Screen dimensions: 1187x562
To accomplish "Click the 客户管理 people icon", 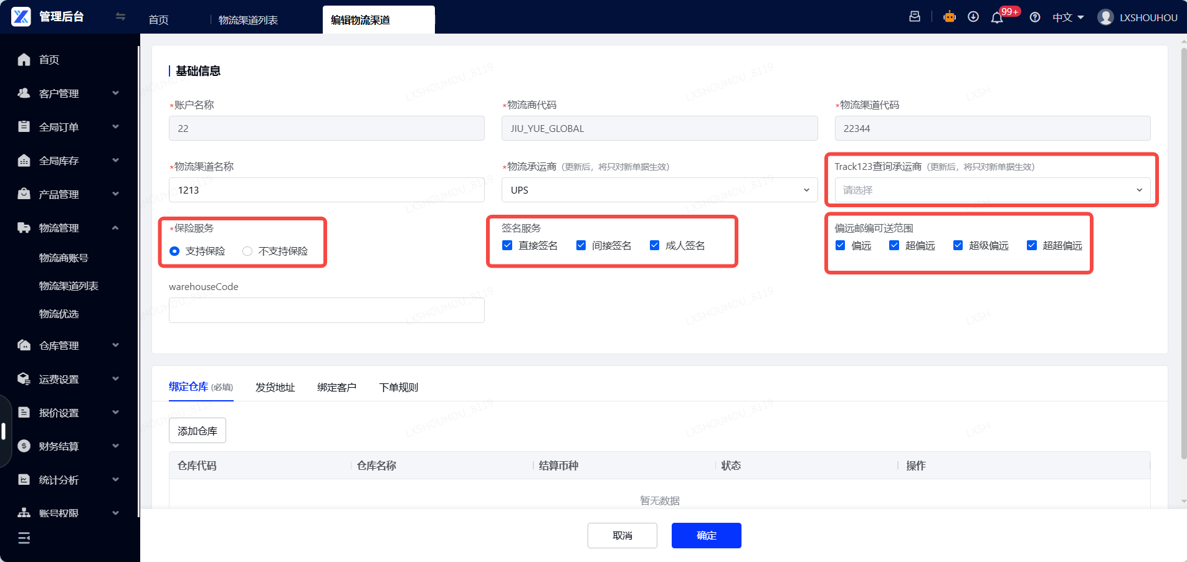I will pyautogui.click(x=24, y=93).
